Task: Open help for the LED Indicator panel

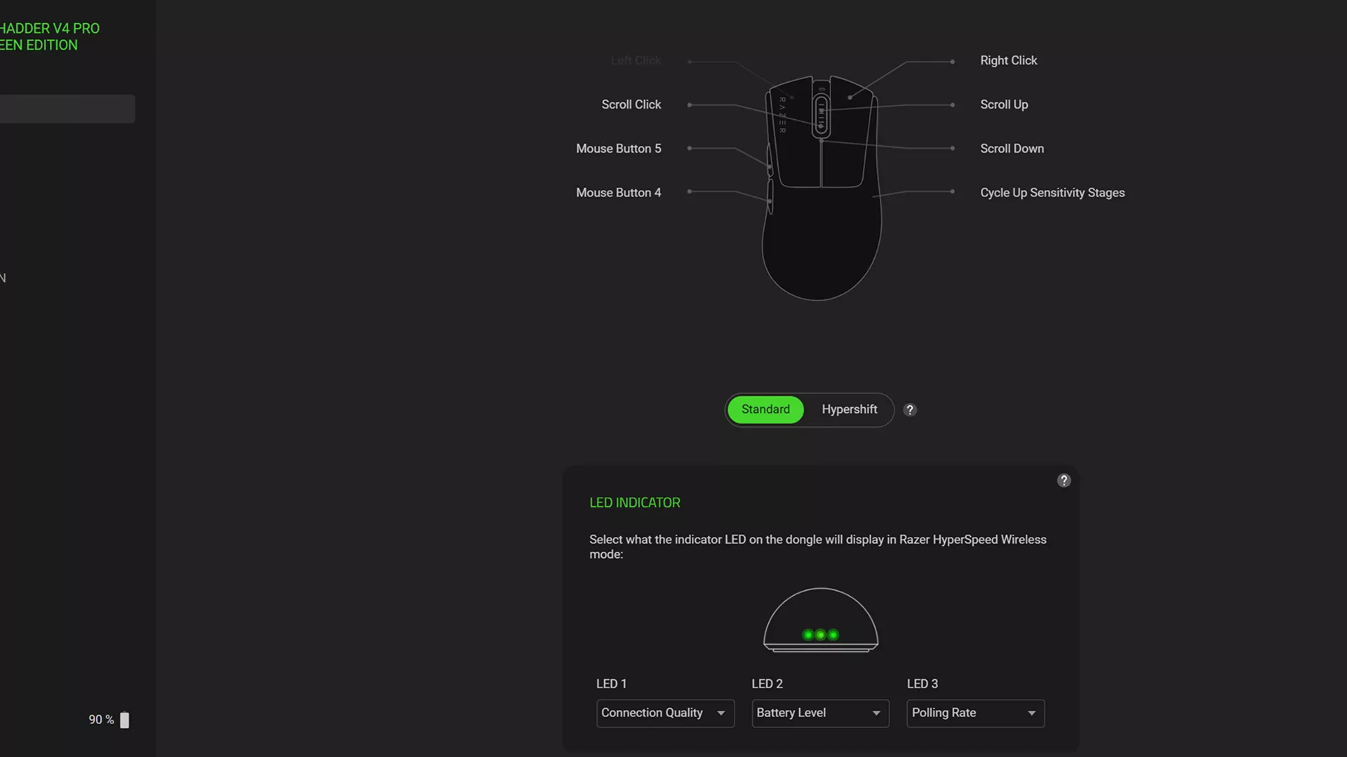Action: coord(1064,480)
